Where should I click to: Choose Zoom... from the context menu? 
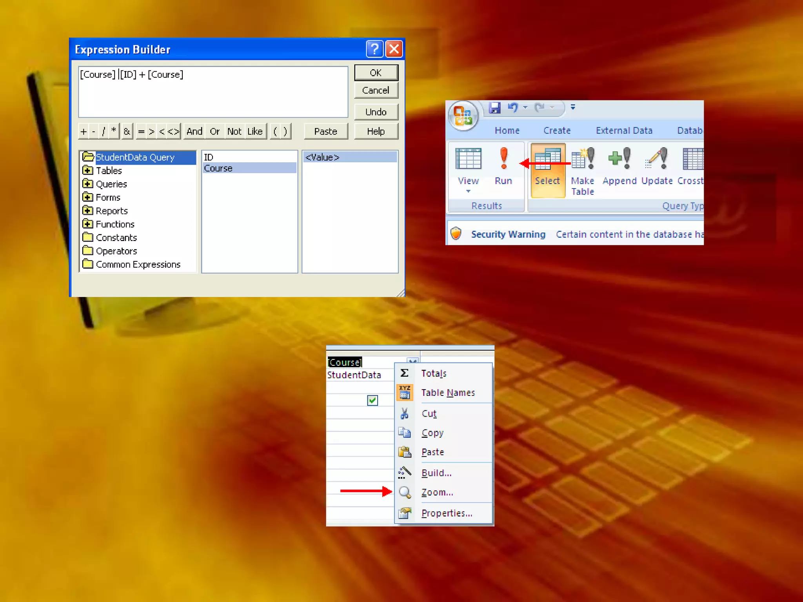(x=437, y=492)
